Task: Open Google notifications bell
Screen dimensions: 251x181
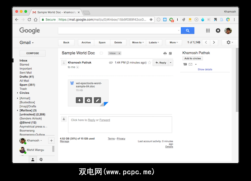Action: coord(218,31)
